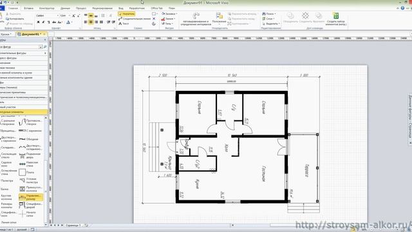Screen dimensions: 412x232
Task: Align text to top
Action: point(86,15)
